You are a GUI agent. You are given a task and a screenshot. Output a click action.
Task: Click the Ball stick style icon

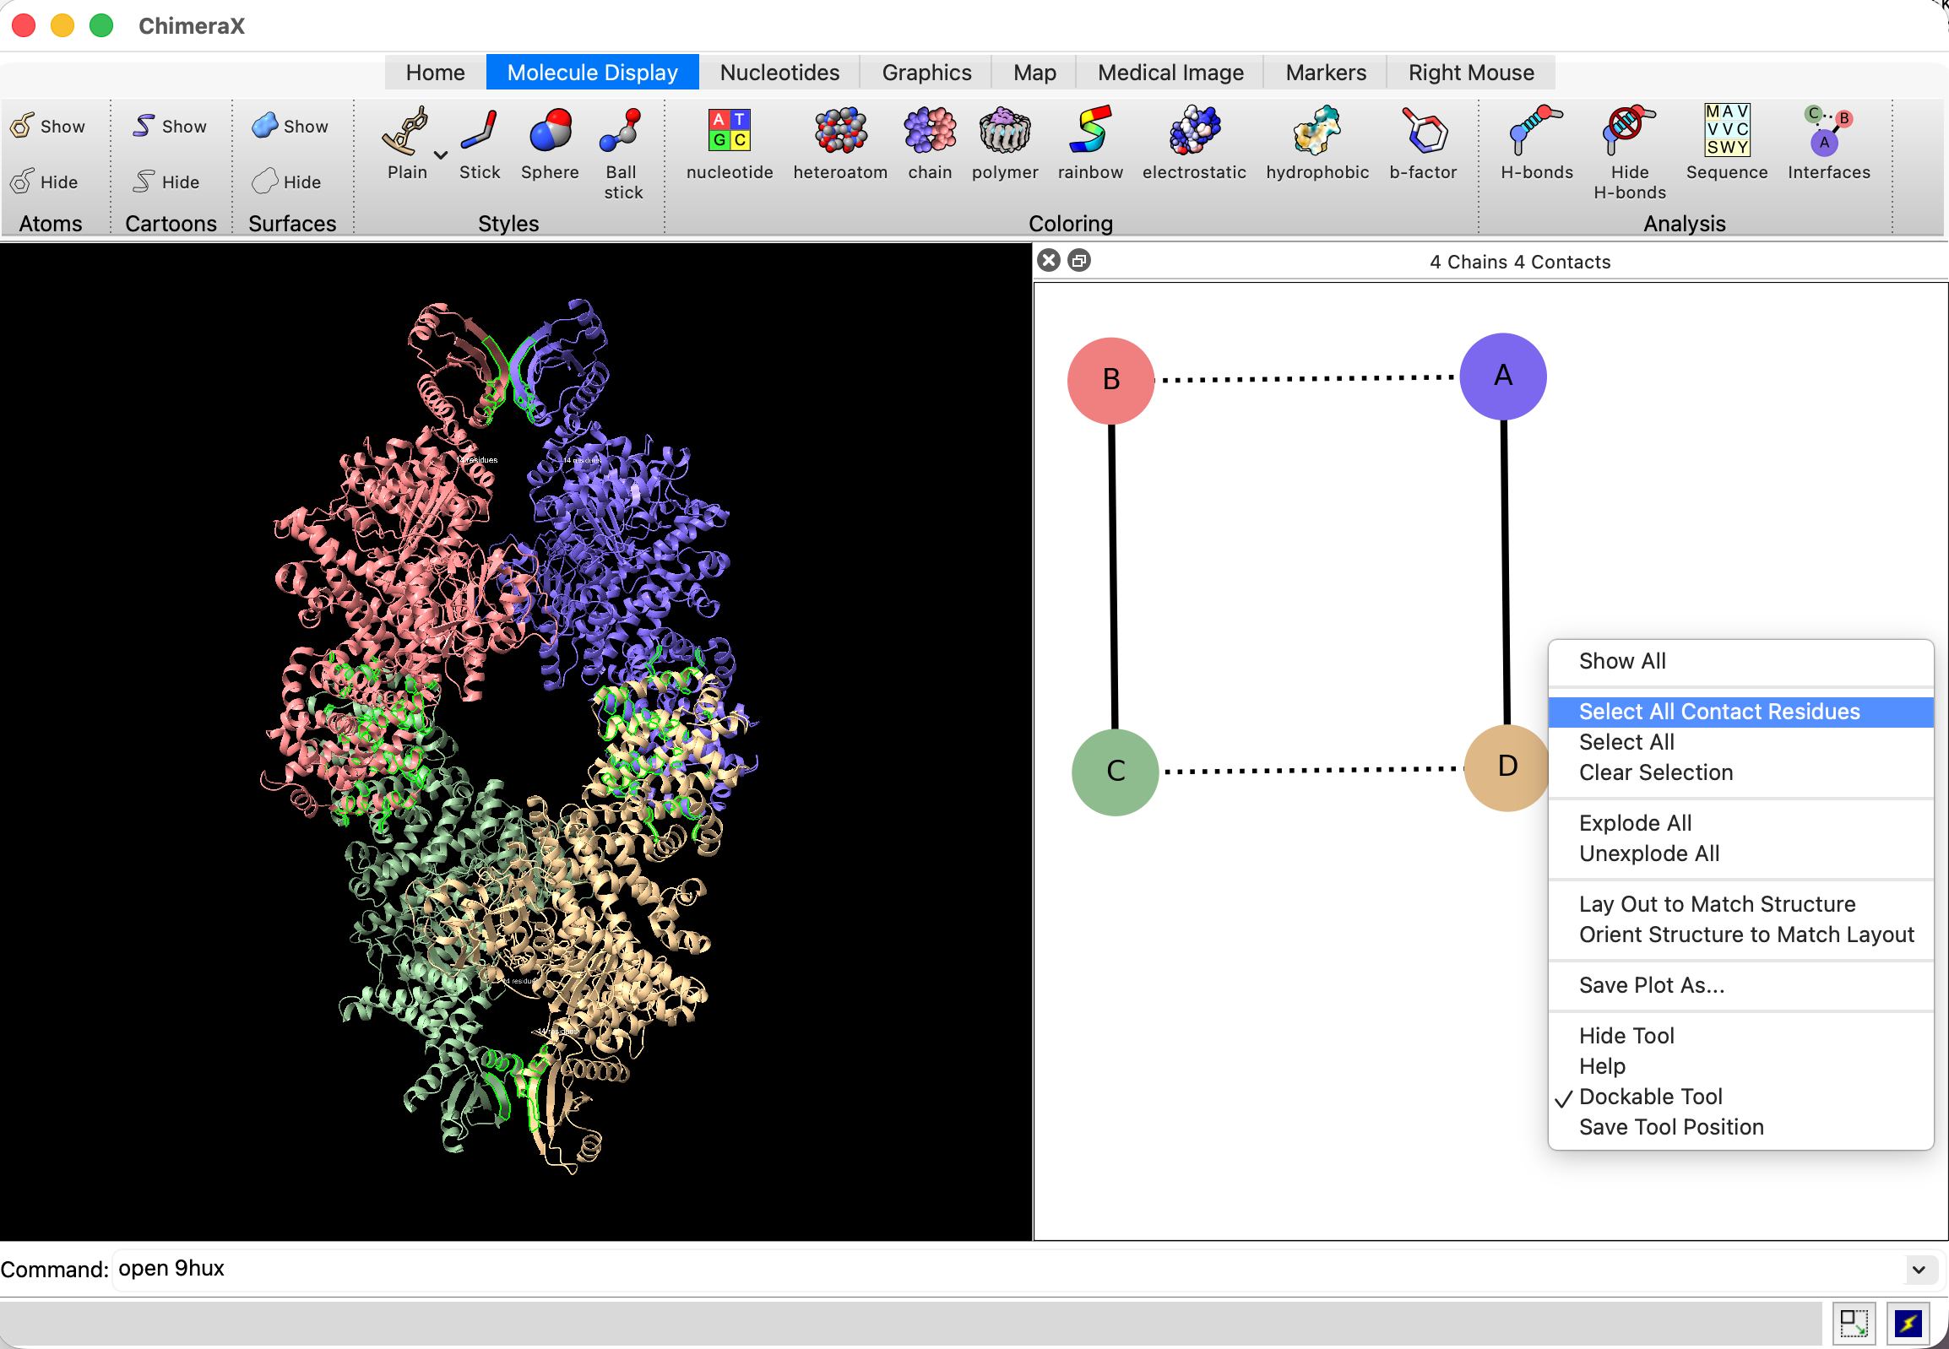(622, 132)
